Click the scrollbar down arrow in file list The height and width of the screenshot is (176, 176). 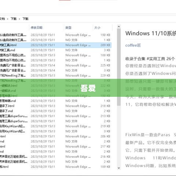pyautogui.click(x=119, y=168)
